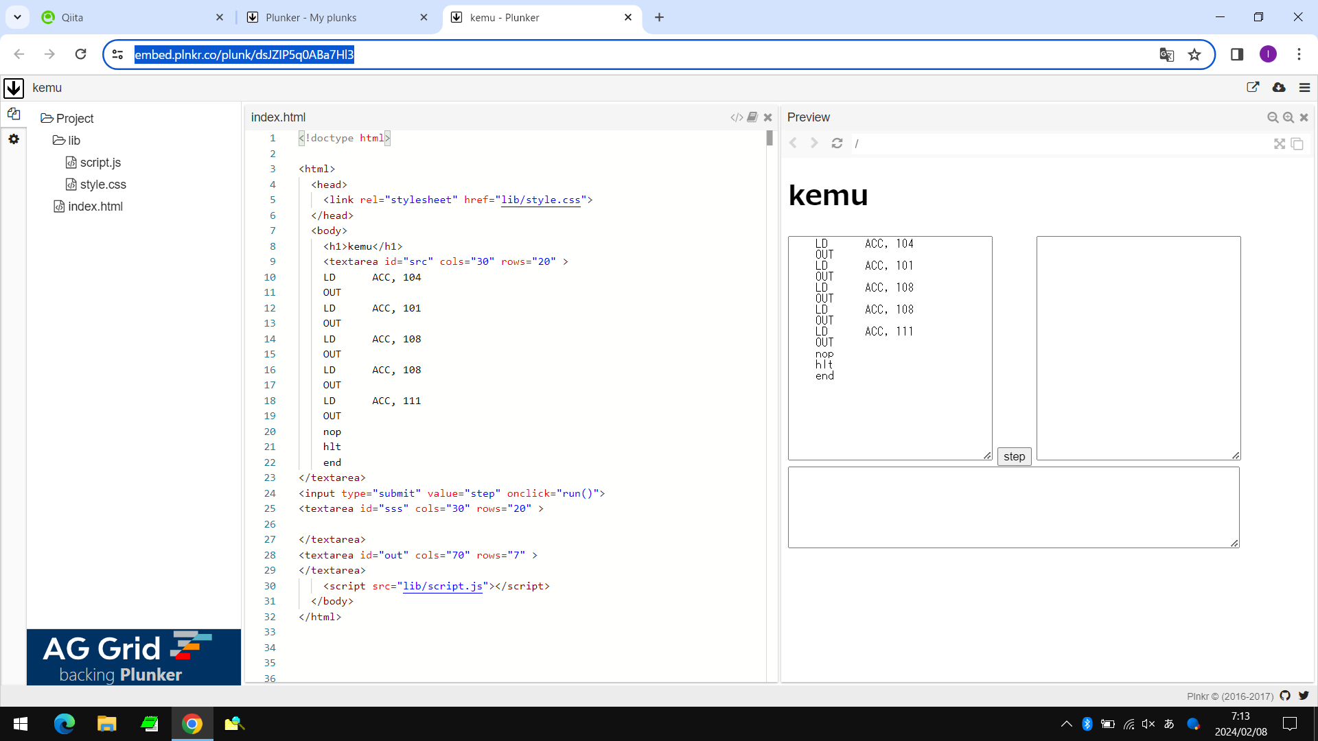
Task: Open the tab search dropdown arrow
Action: (x=17, y=17)
